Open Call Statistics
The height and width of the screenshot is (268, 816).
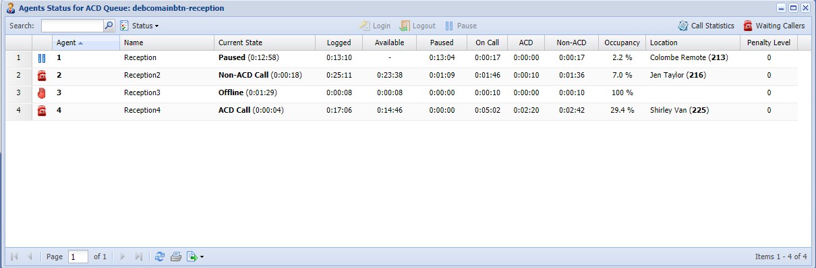pyautogui.click(x=706, y=26)
